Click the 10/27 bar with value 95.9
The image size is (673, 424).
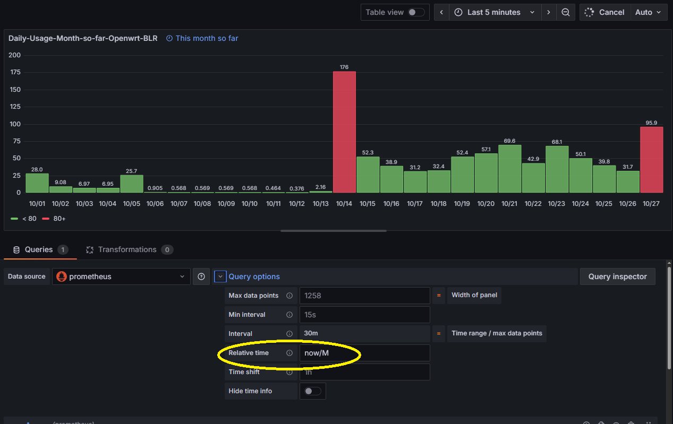651,160
